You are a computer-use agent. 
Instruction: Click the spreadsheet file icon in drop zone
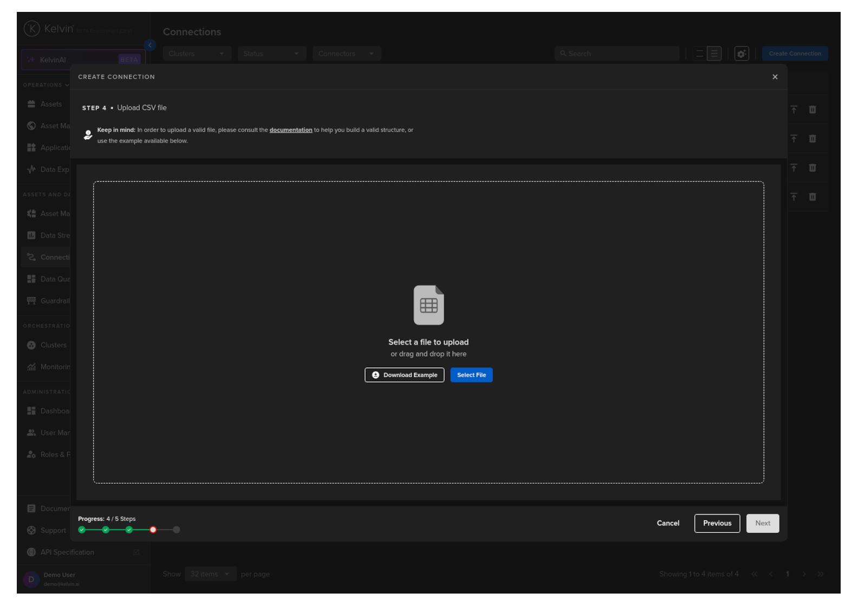pos(428,305)
